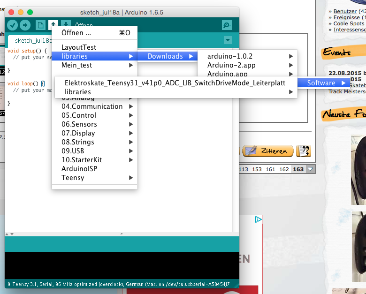
Task: Expand libraries under the Elektroskate entry
Action: click(x=176, y=92)
